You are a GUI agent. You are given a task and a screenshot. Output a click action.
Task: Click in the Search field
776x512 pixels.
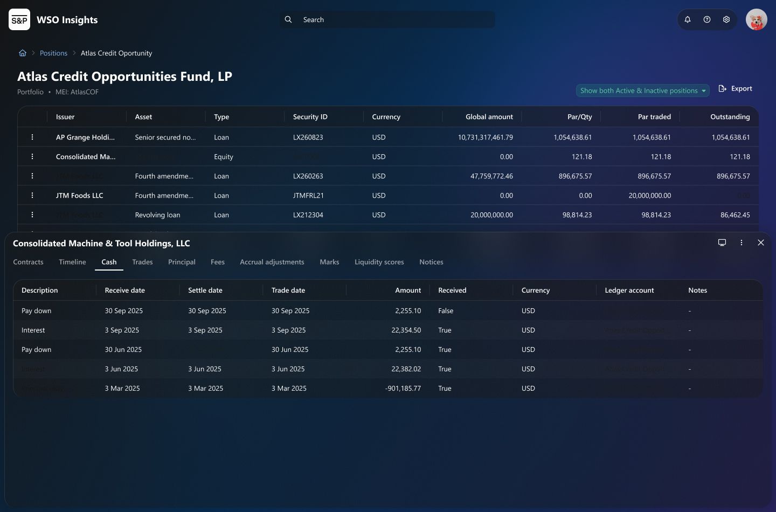click(387, 19)
